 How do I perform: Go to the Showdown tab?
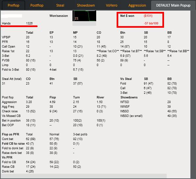click(86, 5)
